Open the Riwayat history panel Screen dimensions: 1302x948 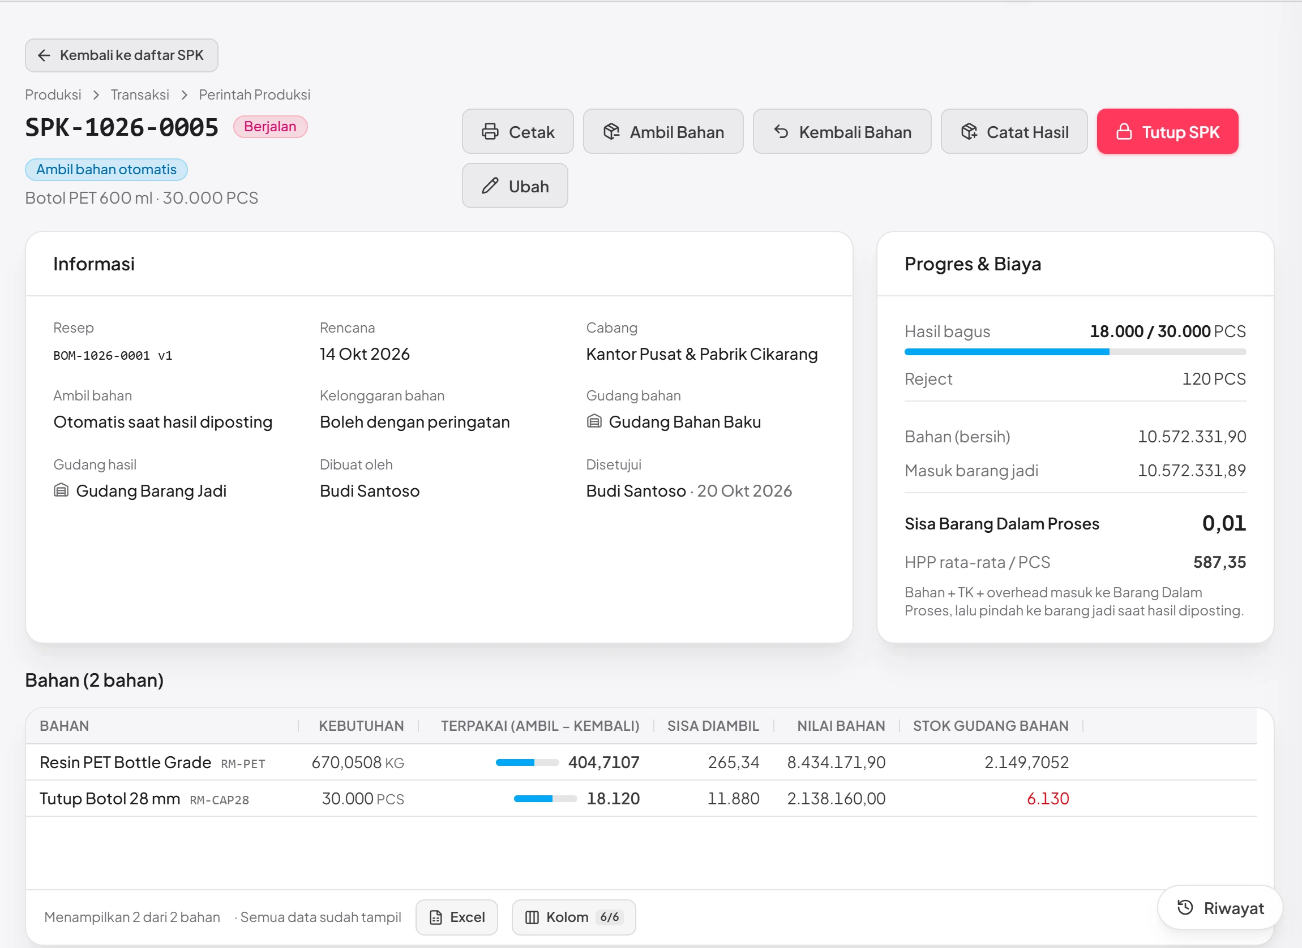(1220, 907)
